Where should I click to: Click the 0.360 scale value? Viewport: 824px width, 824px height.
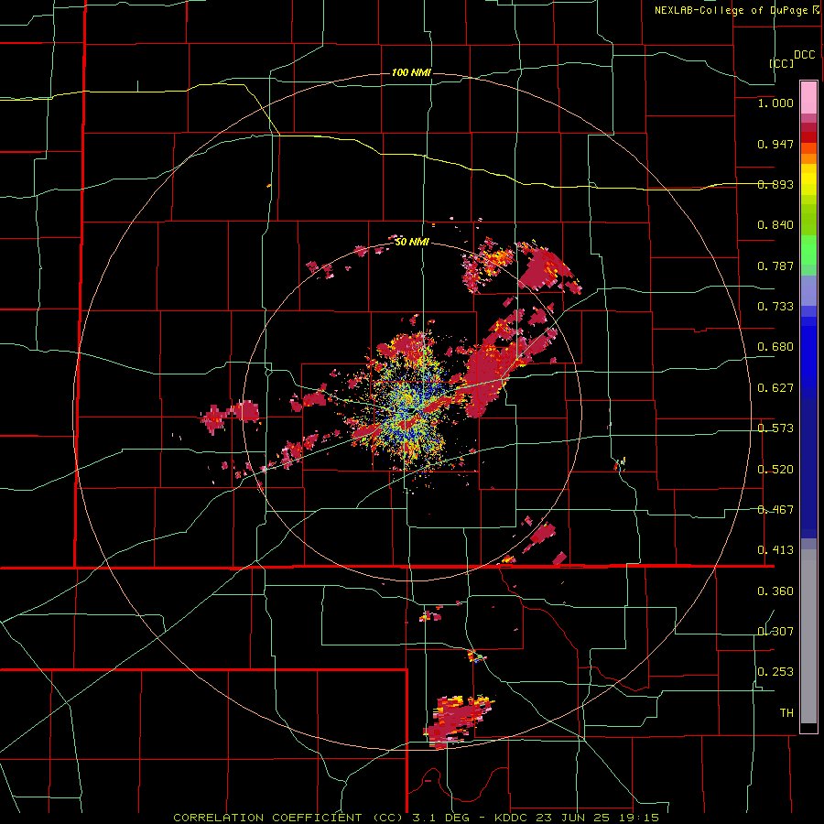click(x=775, y=591)
